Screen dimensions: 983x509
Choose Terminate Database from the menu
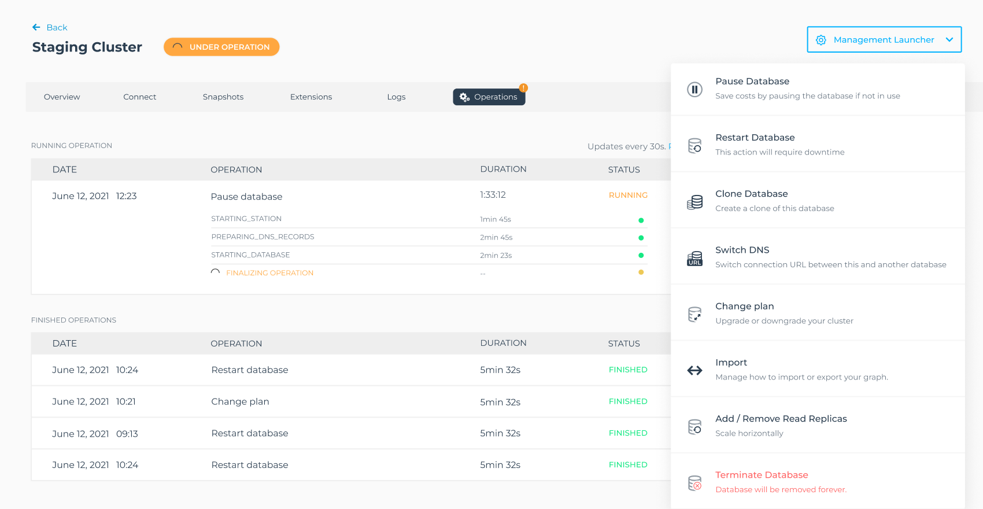pyautogui.click(x=761, y=475)
